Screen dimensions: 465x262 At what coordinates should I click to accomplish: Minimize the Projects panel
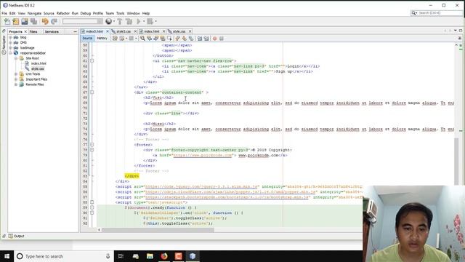[x=75, y=31]
